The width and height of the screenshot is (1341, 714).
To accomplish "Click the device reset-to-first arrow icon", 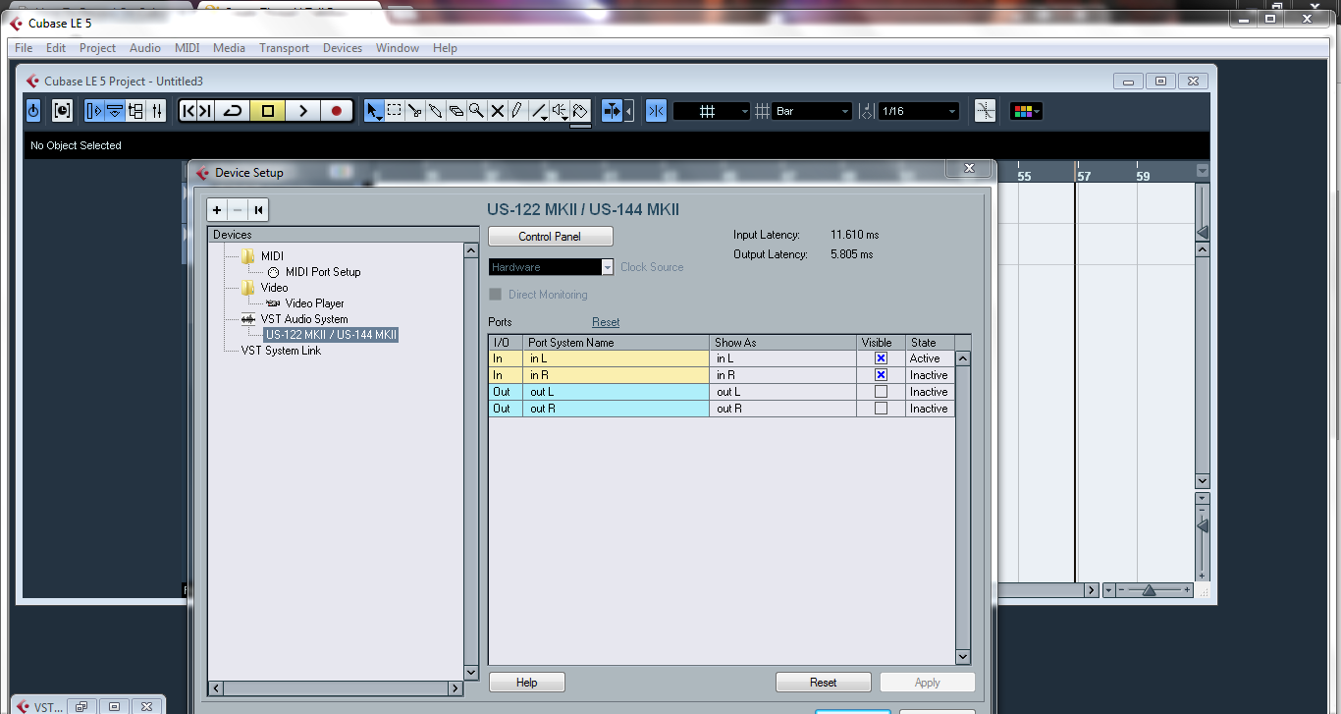I will click(258, 210).
